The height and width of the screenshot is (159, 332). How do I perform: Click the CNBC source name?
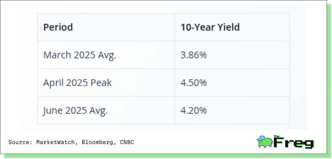tap(127, 142)
